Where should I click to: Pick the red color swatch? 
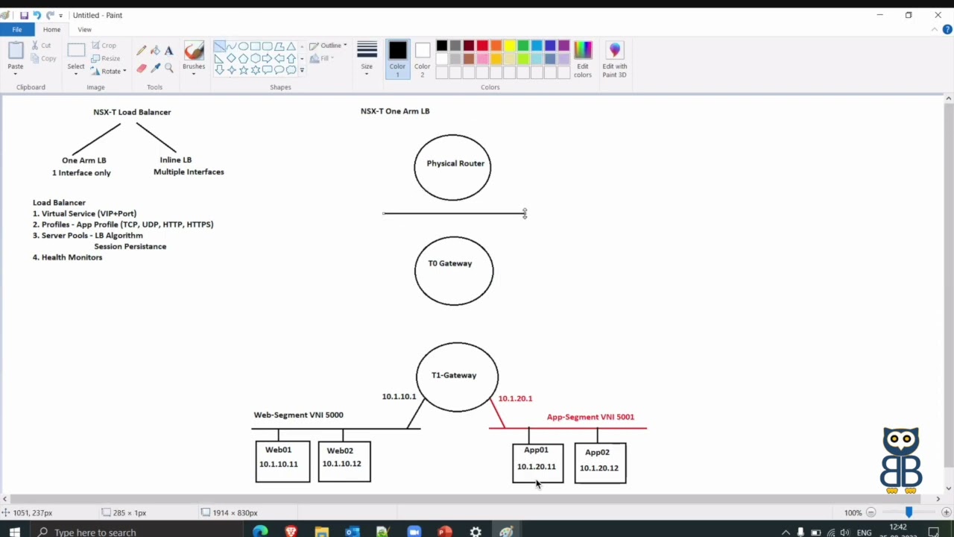482,46
